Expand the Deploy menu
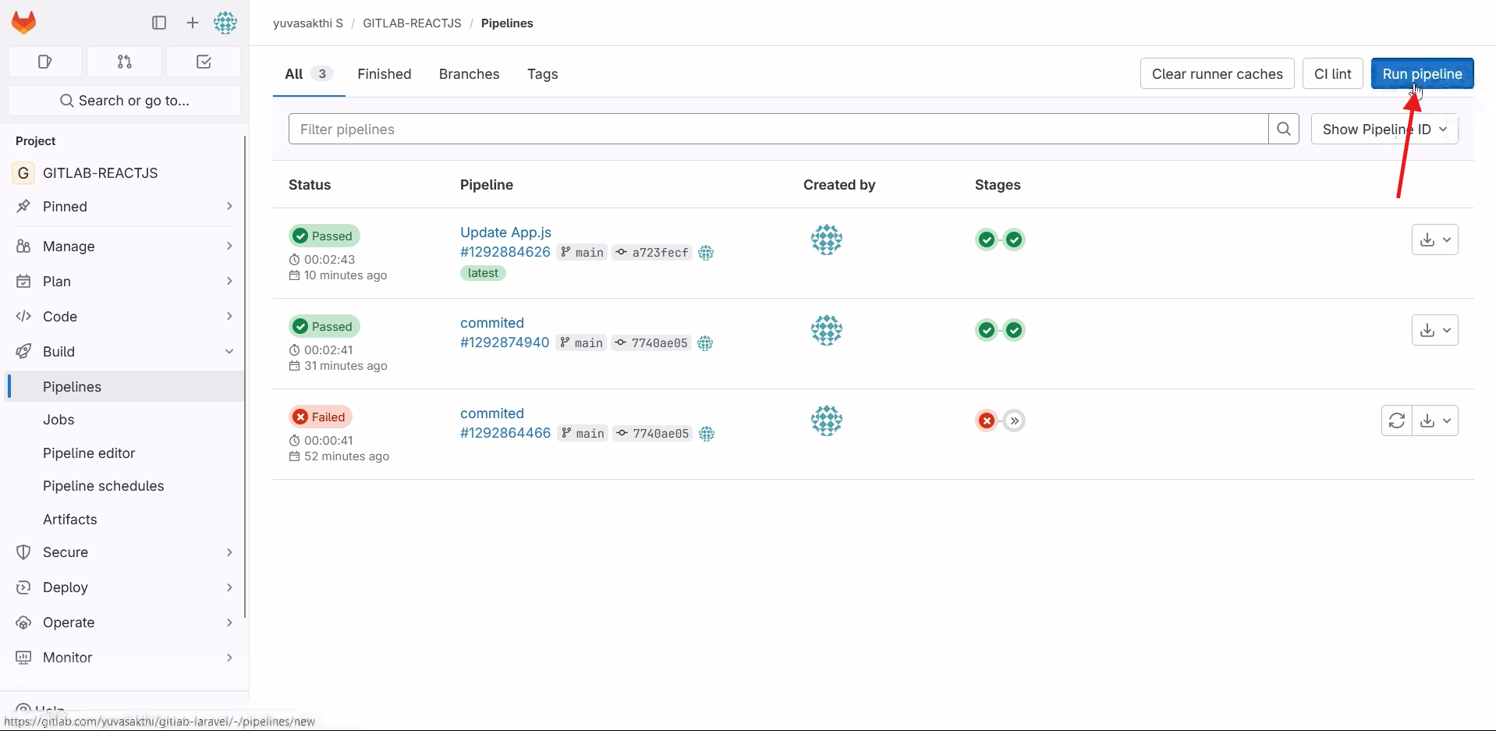 coord(125,587)
